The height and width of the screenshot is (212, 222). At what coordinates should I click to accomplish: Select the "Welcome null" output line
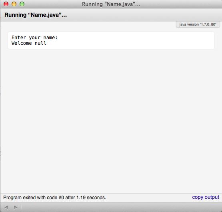pyautogui.click(x=29, y=43)
